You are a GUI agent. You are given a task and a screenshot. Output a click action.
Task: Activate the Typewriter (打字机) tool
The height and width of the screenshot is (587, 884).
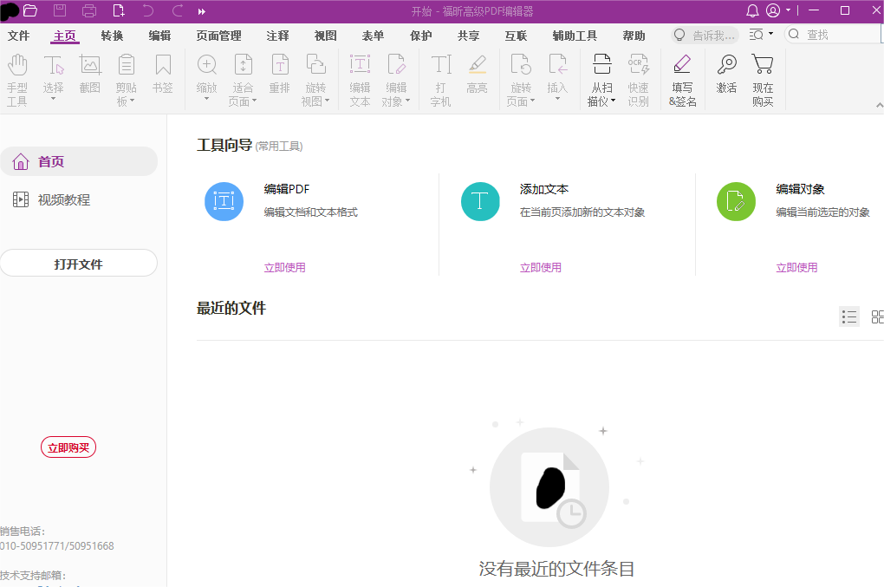point(440,78)
